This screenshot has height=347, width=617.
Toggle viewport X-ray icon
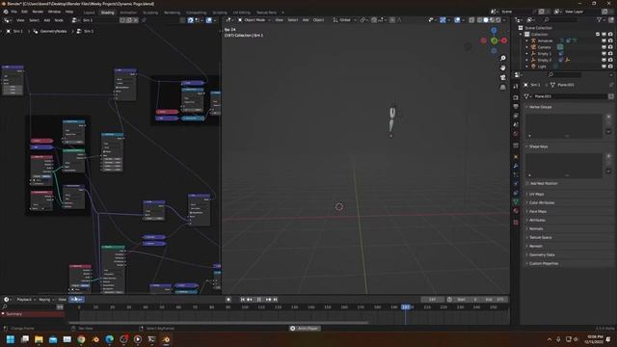(x=471, y=20)
